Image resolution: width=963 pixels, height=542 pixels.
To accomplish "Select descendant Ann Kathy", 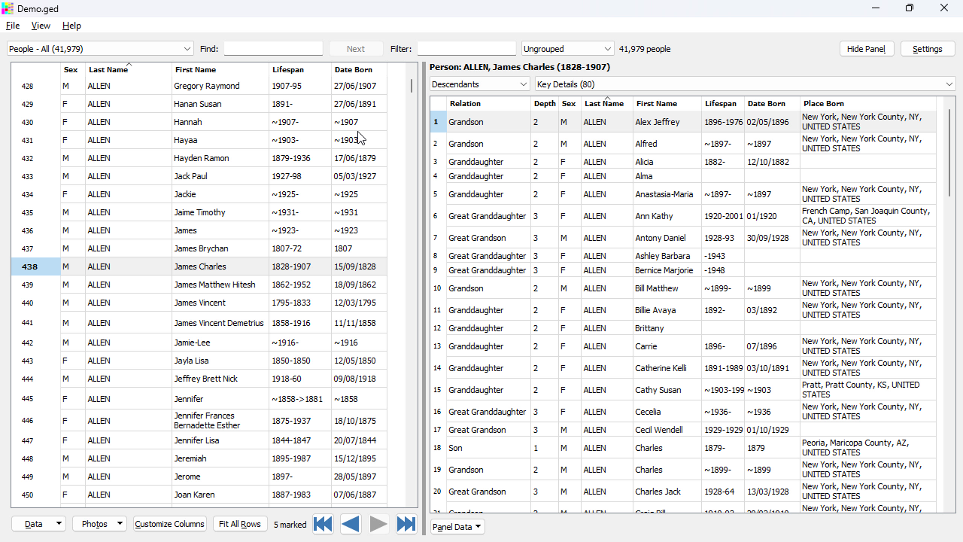I will [683, 216].
